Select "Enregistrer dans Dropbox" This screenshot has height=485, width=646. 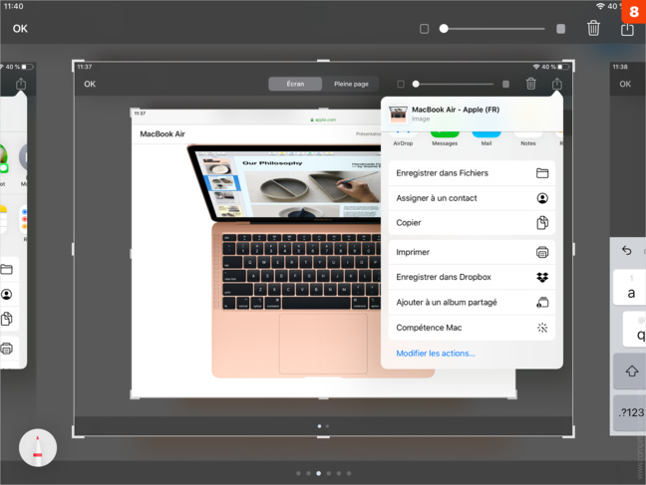471,278
